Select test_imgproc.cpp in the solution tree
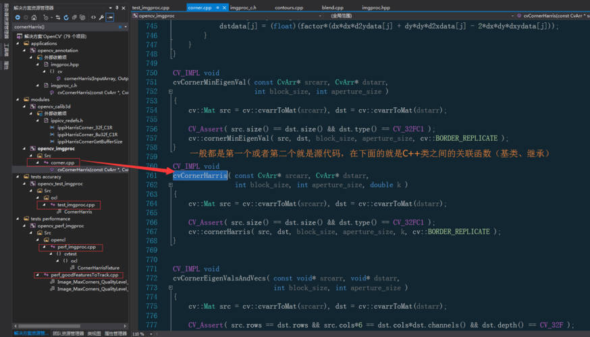This screenshot has width=590, height=337. pos(74,205)
